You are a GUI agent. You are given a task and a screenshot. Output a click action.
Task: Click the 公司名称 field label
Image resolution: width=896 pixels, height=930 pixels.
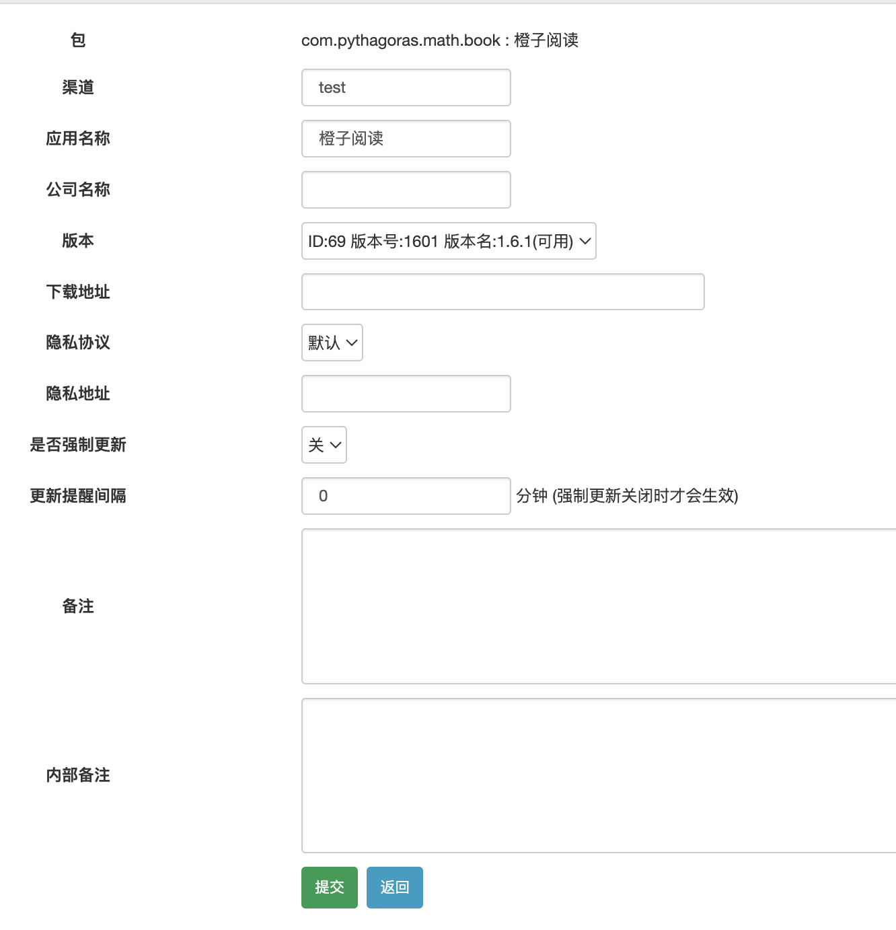[78, 190]
